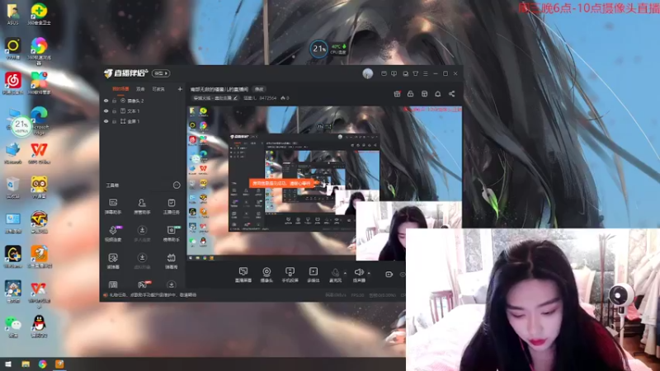
Task: Open the notification bell icon
Action: 438,94
